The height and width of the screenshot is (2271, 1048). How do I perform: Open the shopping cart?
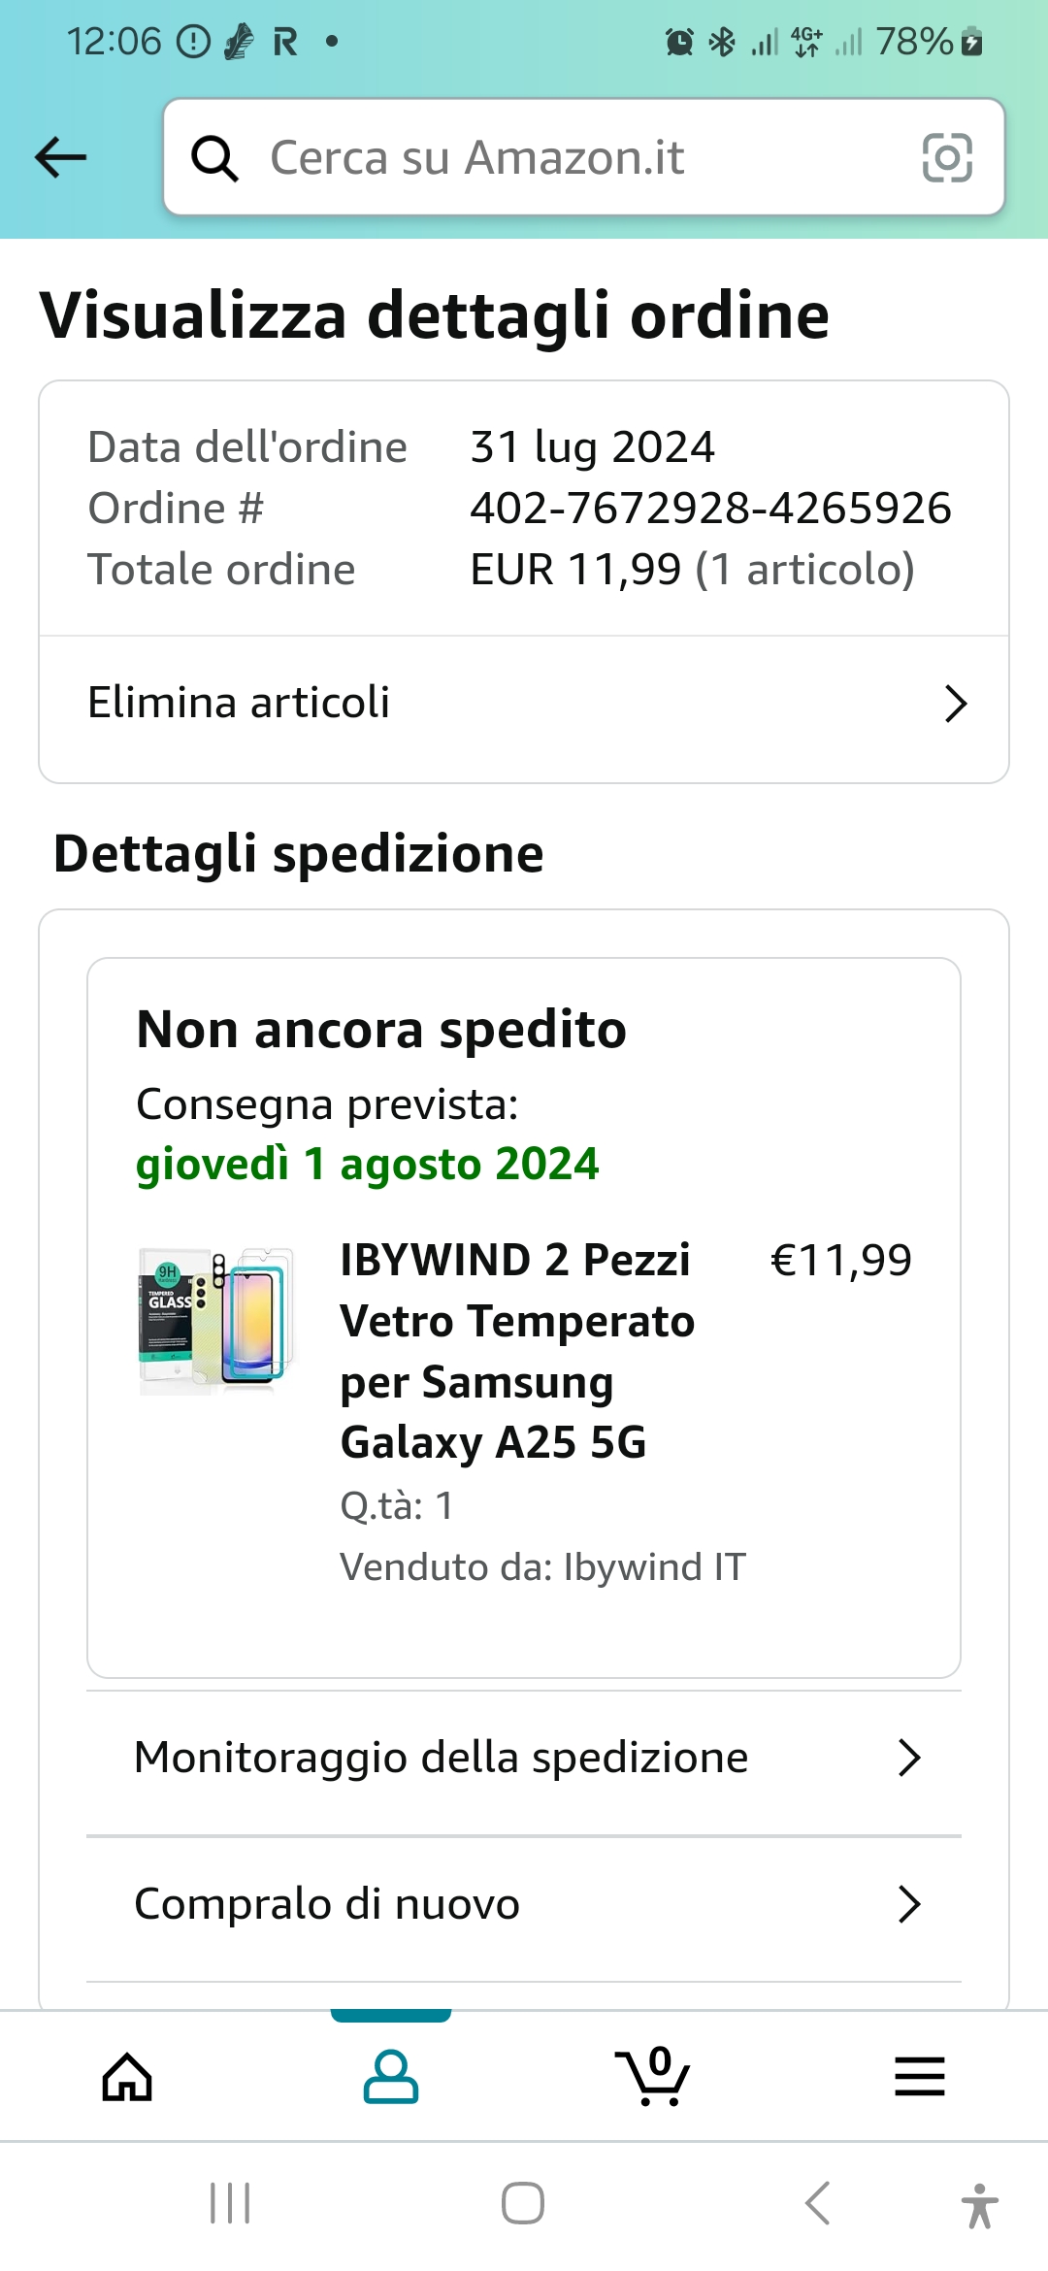(653, 2077)
